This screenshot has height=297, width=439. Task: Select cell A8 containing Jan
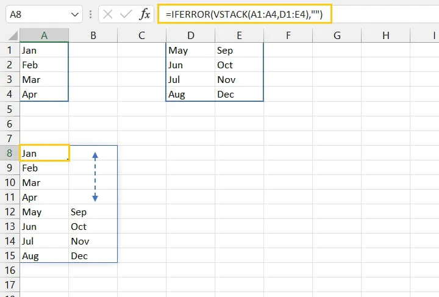tap(45, 153)
